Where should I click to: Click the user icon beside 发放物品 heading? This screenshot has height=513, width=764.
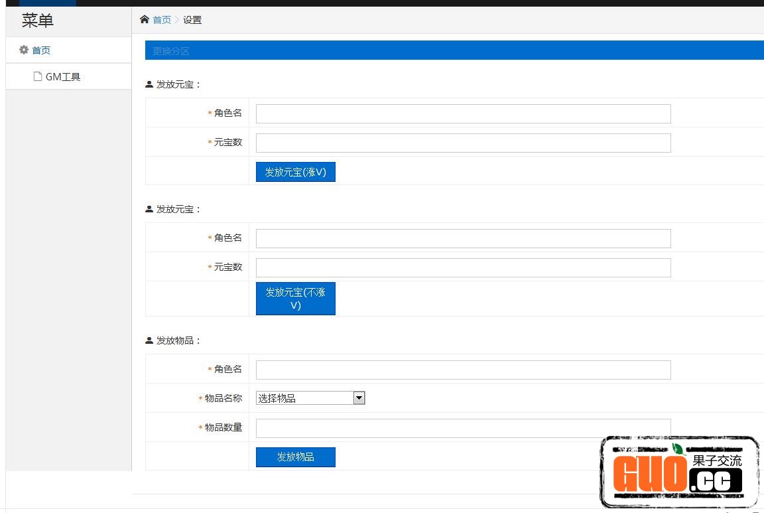point(149,340)
